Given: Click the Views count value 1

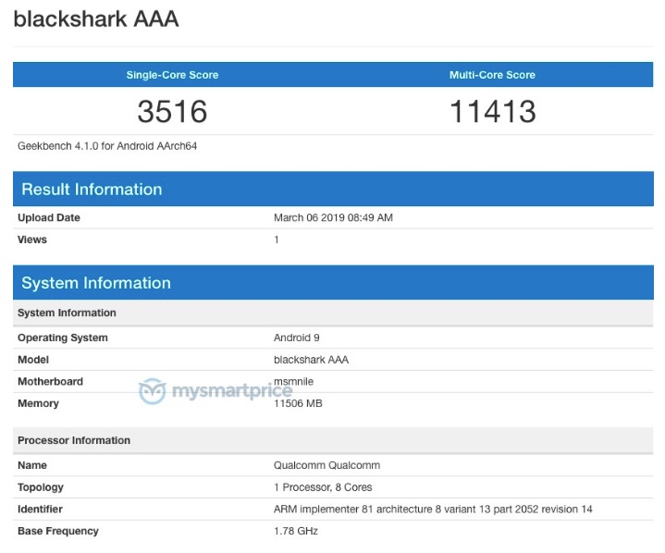Looking at the screenshot, I should [277, 240].
